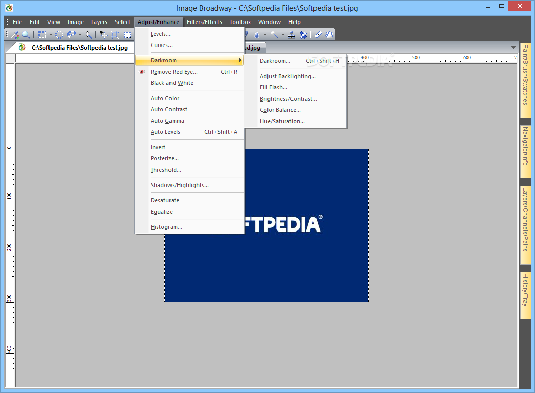Open Shadows/Highlights... dialog
This screenshot has height=393, width=535.
pos(189,186)
